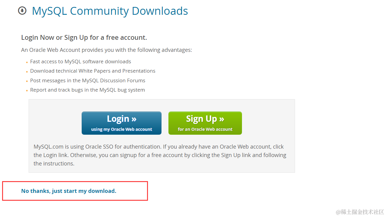
Task: Select the Login Now or Sign Up heading
Action: coord(84,37)
